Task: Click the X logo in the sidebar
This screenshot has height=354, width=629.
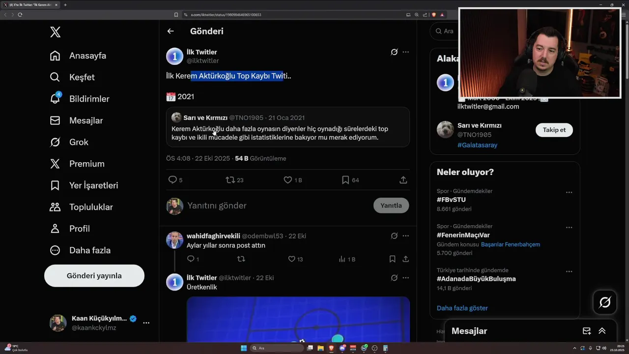Action: pyautogui.click(x=55, y=32)
